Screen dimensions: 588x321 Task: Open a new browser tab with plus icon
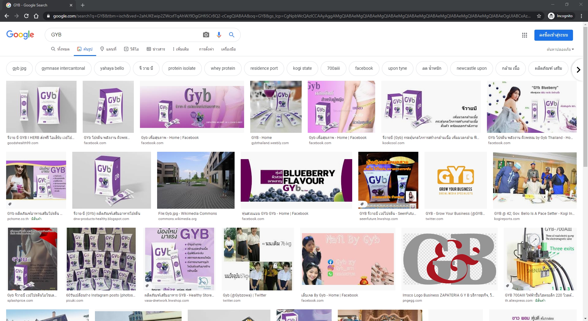(83, 5)
